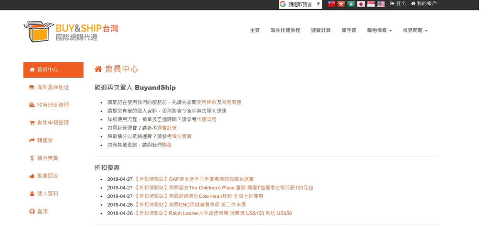489x227 pixels.
Task: Click the Singapore flag icon
Action: click(x=371, y=4)
